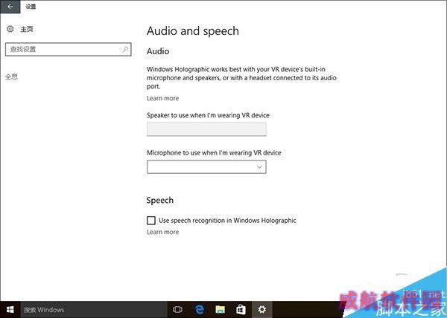This screenshot has width=447, height=318.
Task: Open the Windows Start menu
Action: click(10, 310)
